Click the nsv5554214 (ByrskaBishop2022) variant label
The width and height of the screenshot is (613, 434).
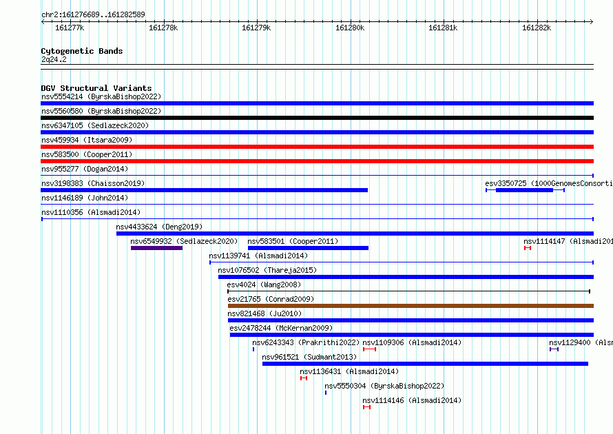pyautogui.click(x=101, y=96)
